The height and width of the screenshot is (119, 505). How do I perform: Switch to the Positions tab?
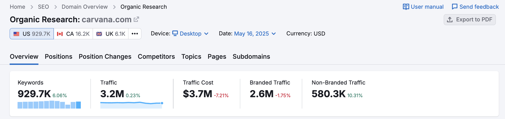pos(58,57)
